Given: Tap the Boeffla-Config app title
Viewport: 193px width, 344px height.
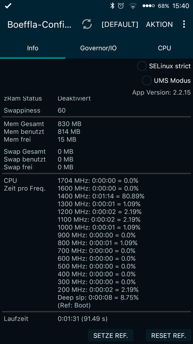Looking at the screenshot, I should 39,25.
